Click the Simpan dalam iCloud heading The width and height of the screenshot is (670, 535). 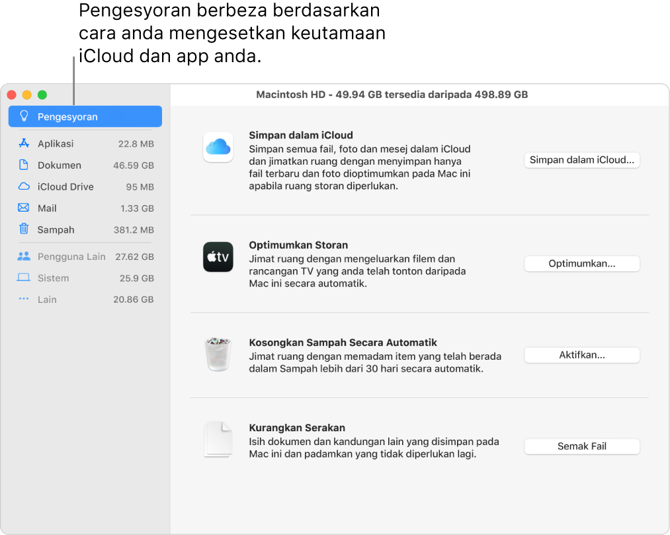(x=301, y=135)
